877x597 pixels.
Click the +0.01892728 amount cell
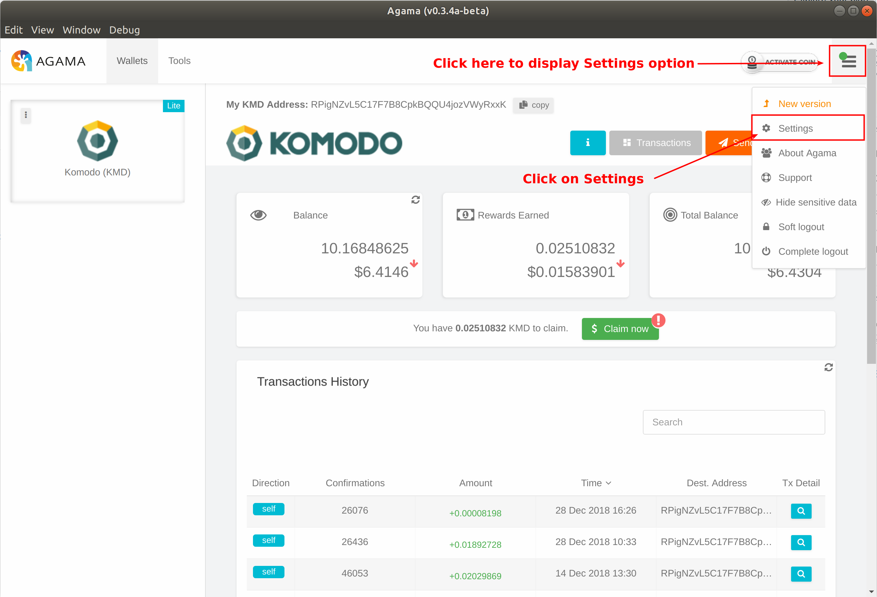pyautogui.click(x=475, y=545)
